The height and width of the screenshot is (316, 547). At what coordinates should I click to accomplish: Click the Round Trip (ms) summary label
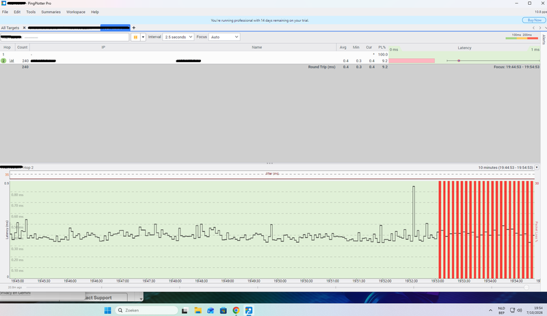coord(321,67)
